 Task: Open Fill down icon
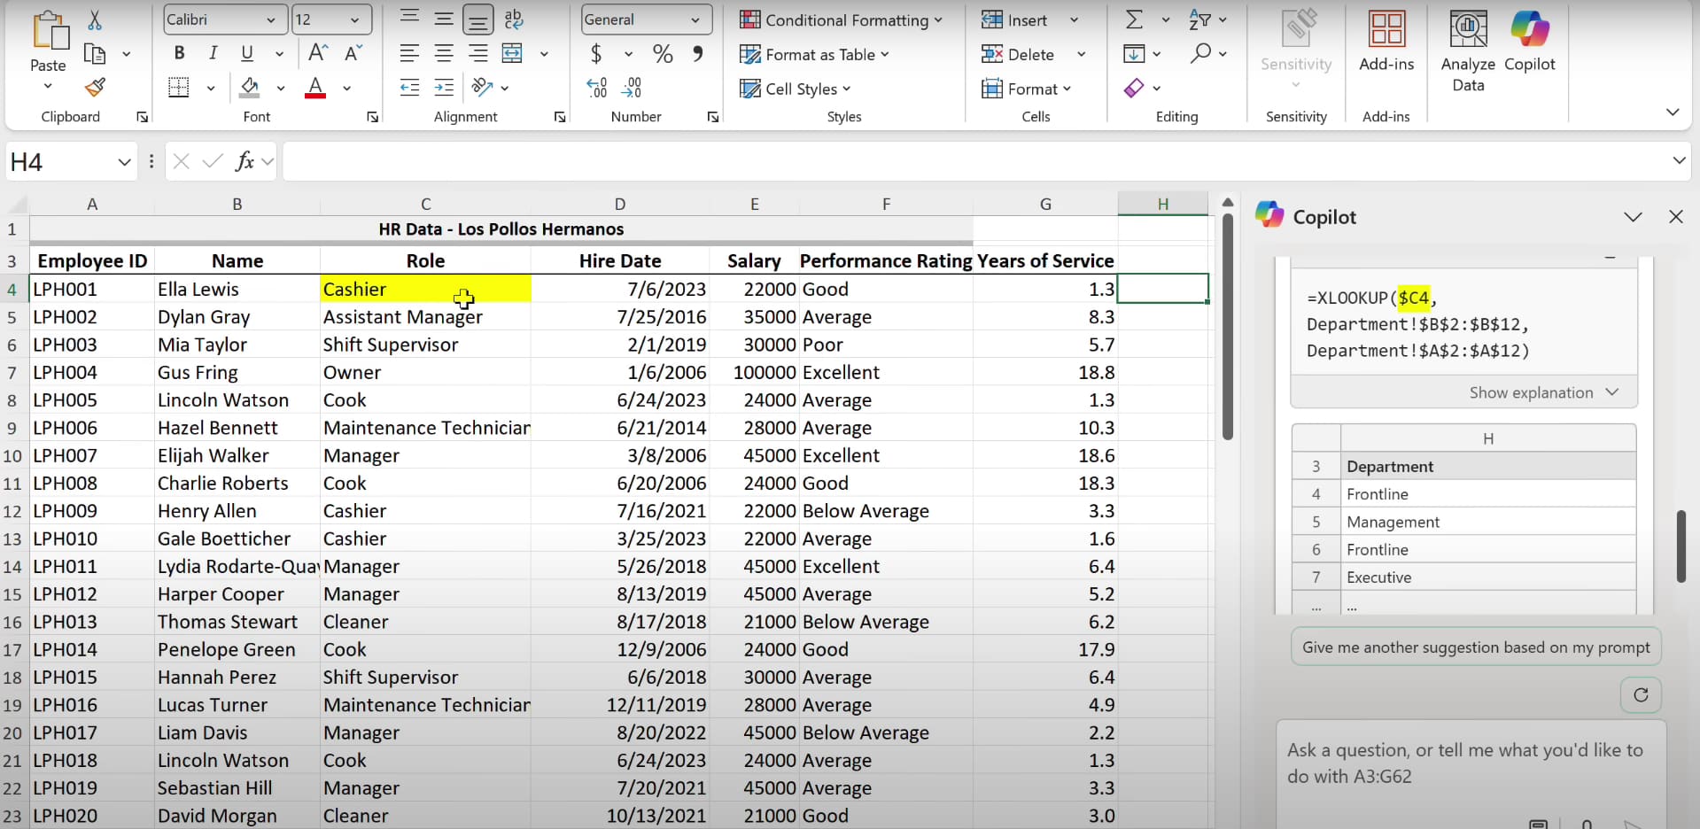1134,54
